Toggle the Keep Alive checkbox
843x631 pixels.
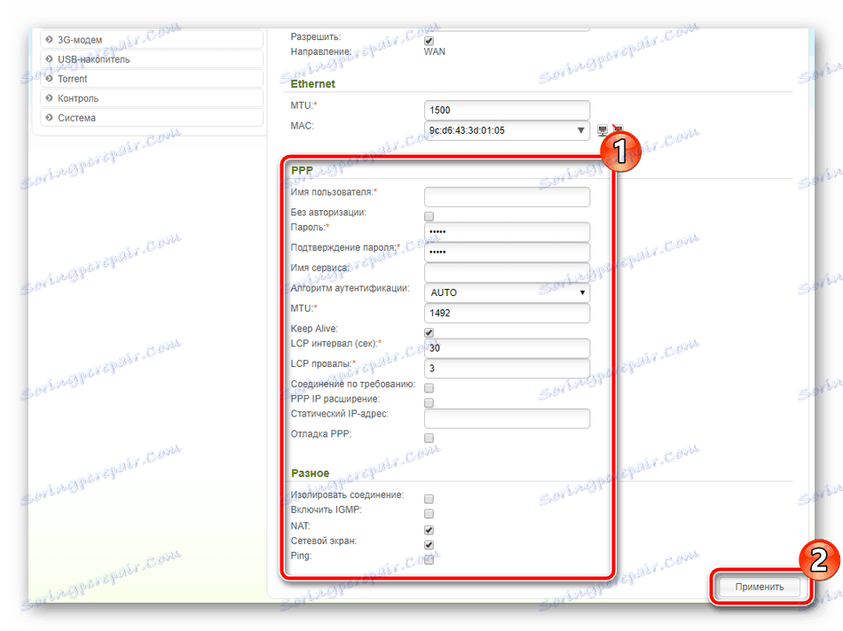[x=429, y=332]
